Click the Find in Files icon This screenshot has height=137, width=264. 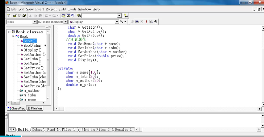click(x=79, y=16)
